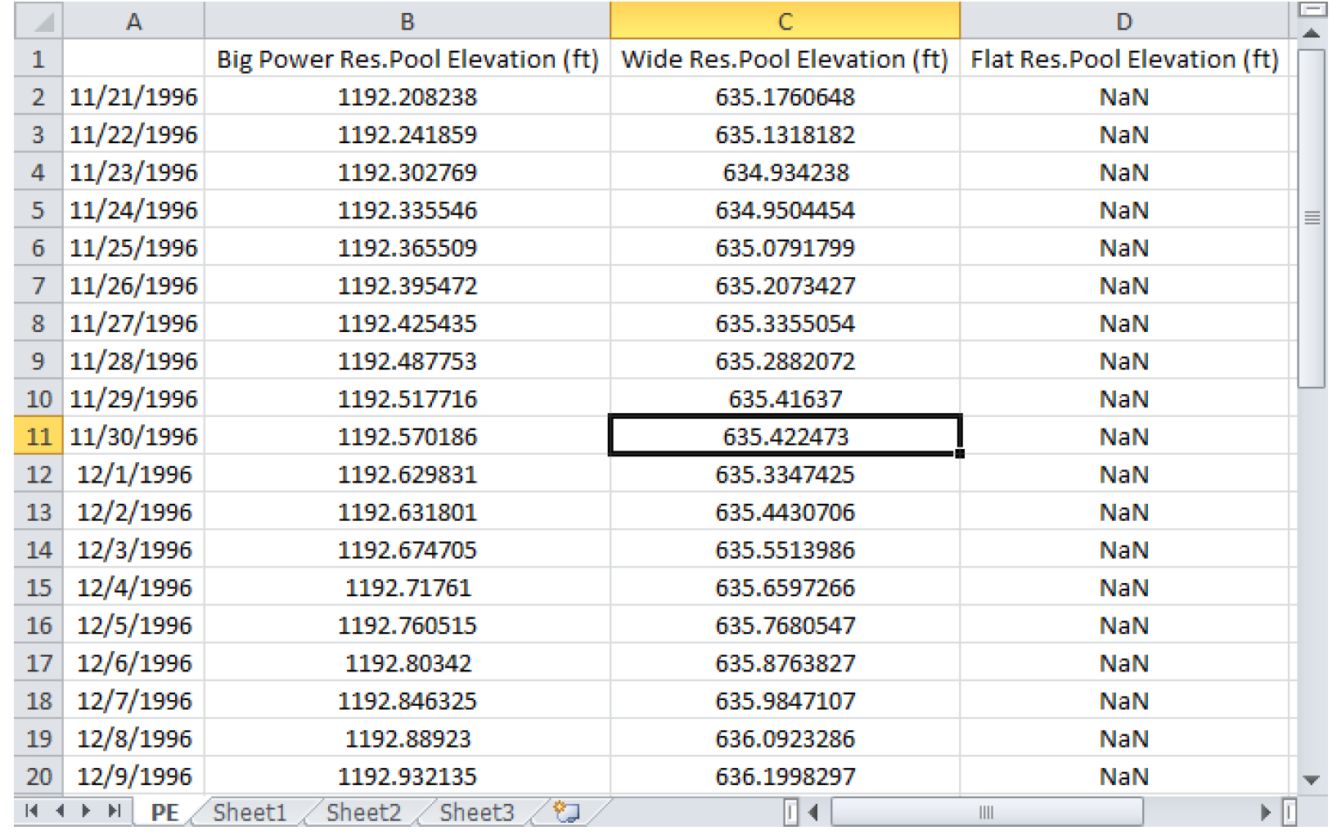Jump to the last sheet tab arrow
Screen dimensions: 1337x835
tap(115, 810)
